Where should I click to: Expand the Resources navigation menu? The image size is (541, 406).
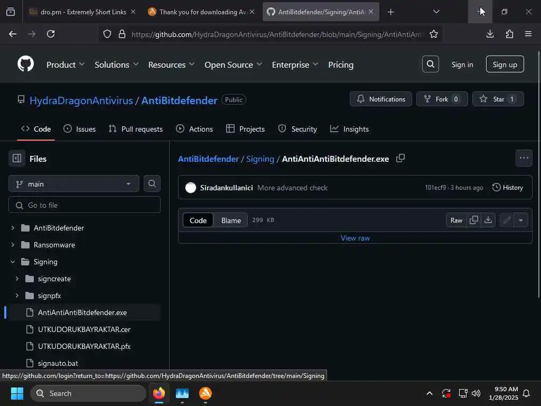point(171,64)
